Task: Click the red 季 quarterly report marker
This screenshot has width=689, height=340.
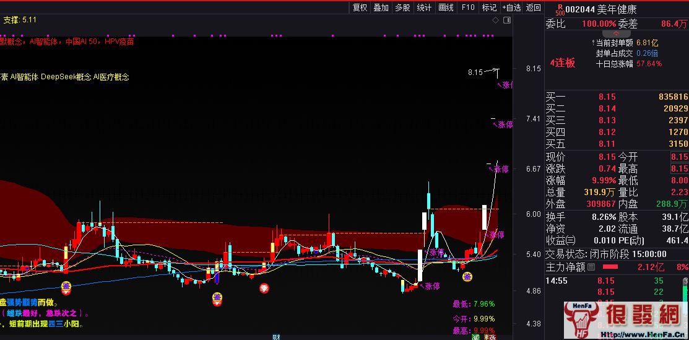Action: [x=264, y=287]
